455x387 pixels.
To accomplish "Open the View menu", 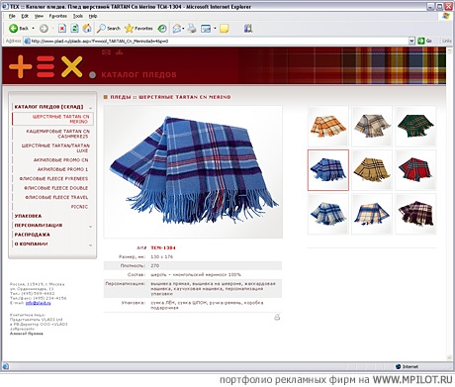I will 39,16.
